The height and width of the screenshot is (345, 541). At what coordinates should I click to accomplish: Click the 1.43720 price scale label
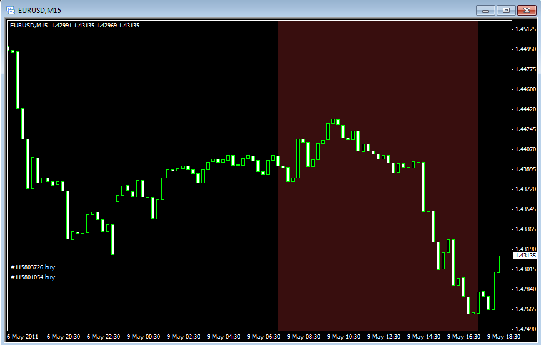tap(526, 189)
